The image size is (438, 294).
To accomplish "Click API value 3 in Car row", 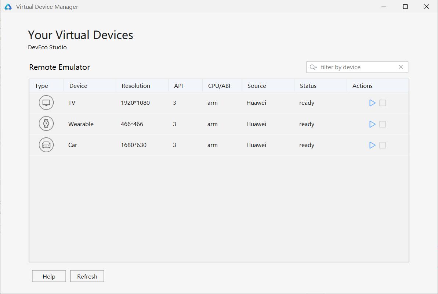I will (175, 145).
